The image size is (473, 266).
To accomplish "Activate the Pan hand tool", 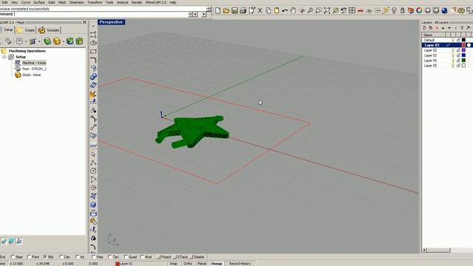I will (x=293, y=11).
